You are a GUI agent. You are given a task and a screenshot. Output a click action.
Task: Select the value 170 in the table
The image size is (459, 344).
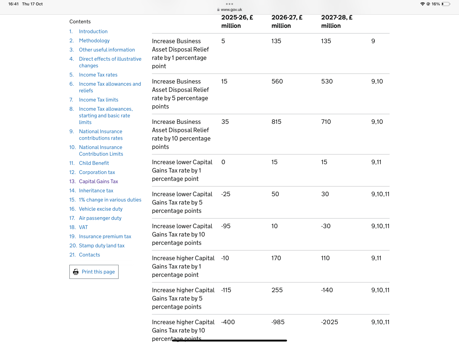tap(276, 258)
